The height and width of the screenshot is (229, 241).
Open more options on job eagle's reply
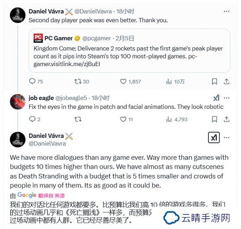click(227, 98)
